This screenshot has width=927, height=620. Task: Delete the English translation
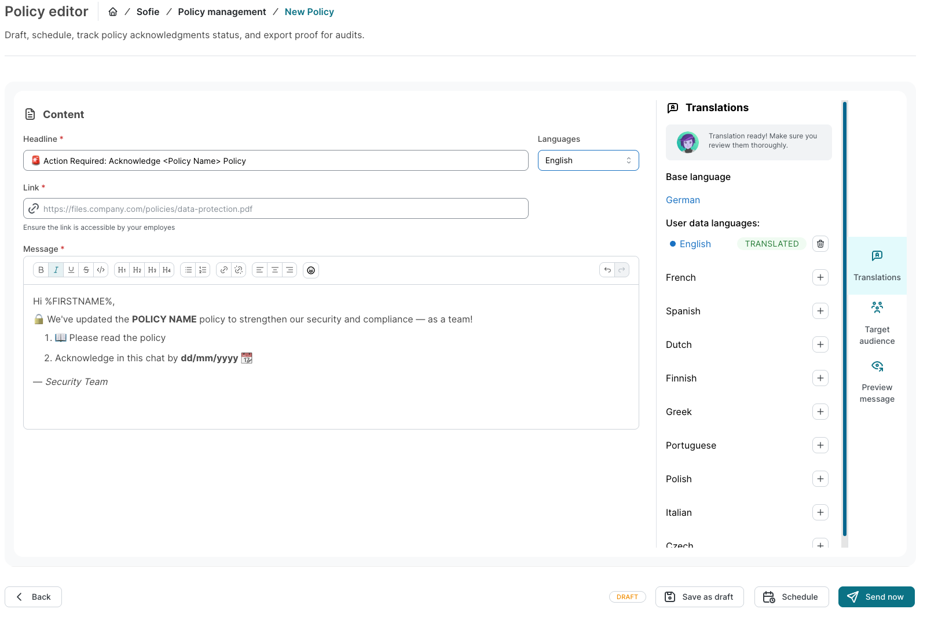pyautogui.click(x=820, y=244)
